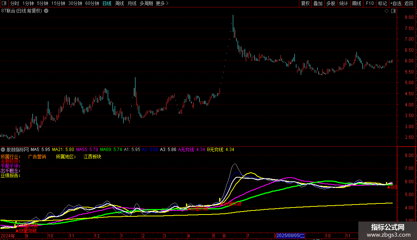The width and height of the screenshot is (417, 240).
Task: Expand the 更多 timeframe list
Action: (162, 3)
